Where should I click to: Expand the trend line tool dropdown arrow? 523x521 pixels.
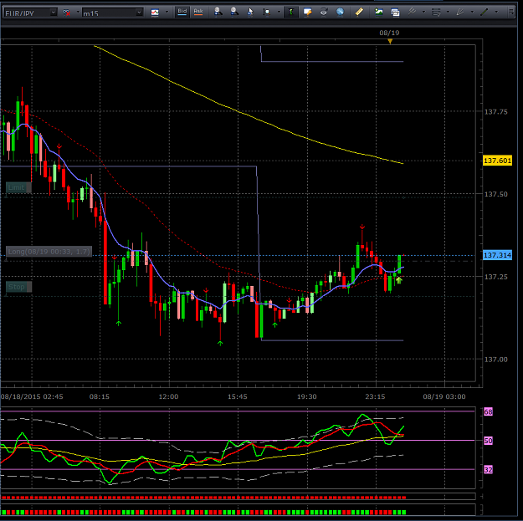click(496, 13)
